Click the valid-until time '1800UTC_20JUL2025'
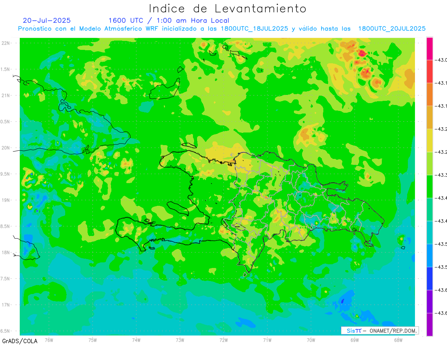This screenshot has width=447, height=345. click(x=392, y=29)
